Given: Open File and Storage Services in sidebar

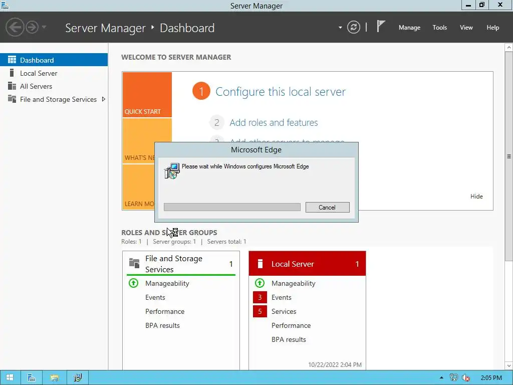Looking at the screenshot, I should [x=54, y=99].
